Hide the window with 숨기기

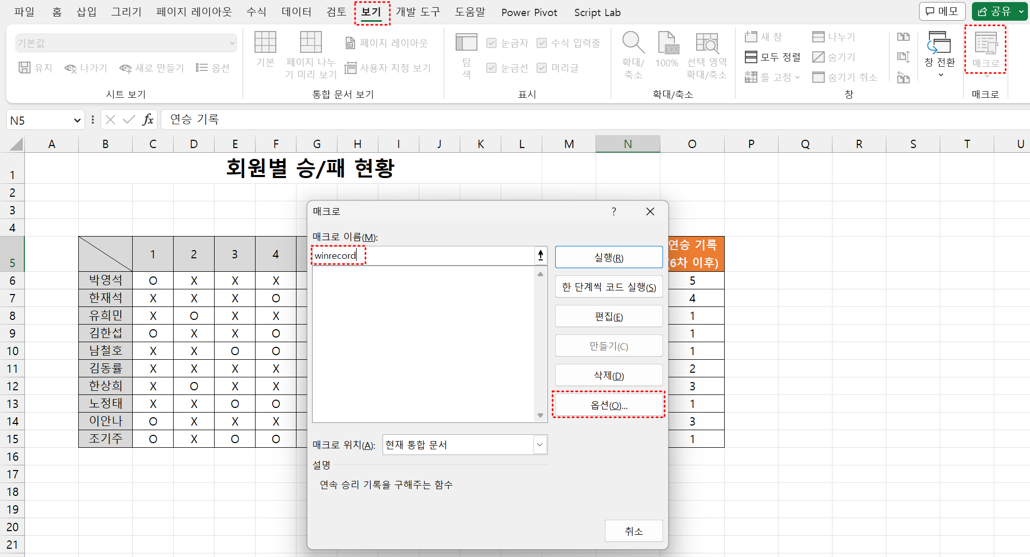[x=834, y=57]
